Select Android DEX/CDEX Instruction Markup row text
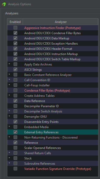 pyautogui.click(x=51, y=54)
